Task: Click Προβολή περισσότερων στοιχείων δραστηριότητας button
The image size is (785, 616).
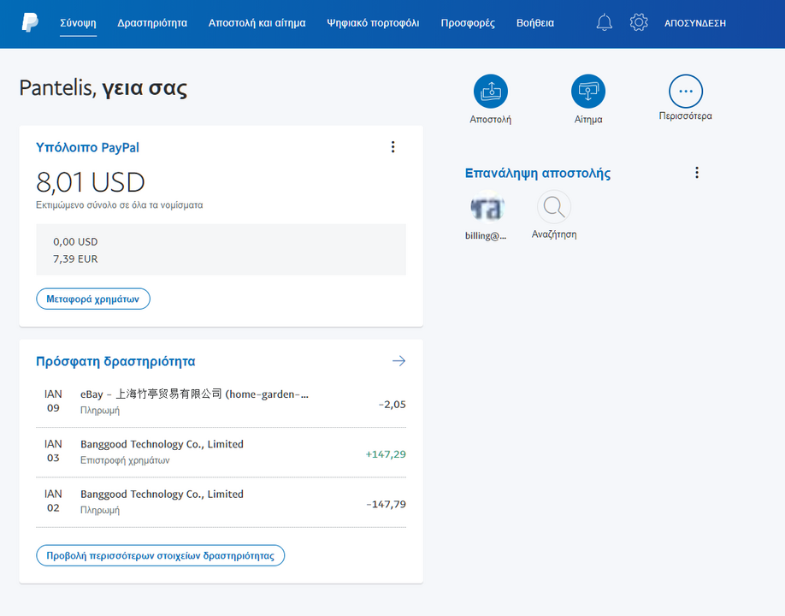Action: (x=160, y=555)
